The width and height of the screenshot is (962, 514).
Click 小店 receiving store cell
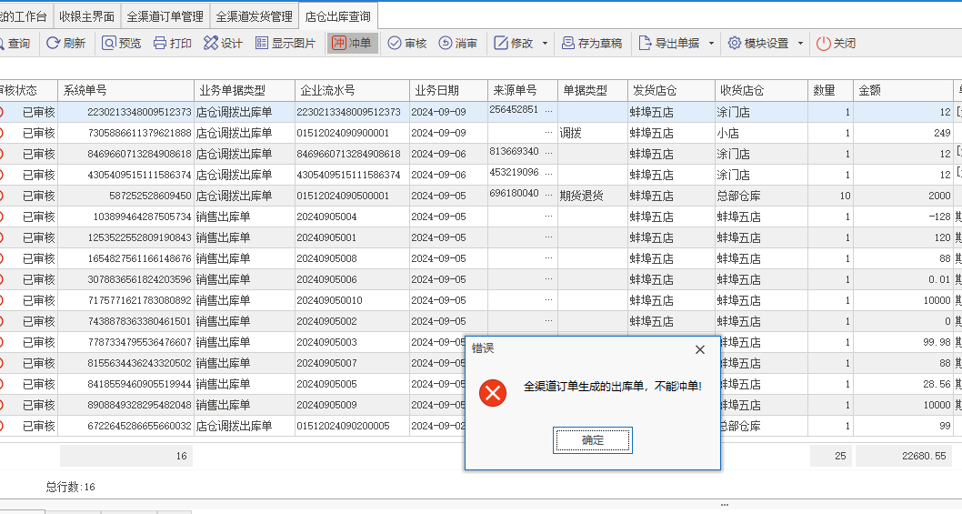click(x=761, y=133)
